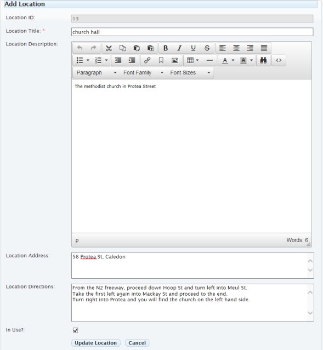Open the Paragraph format dropdown
This screenshot has height=350, width=323.
pos(97,73)
